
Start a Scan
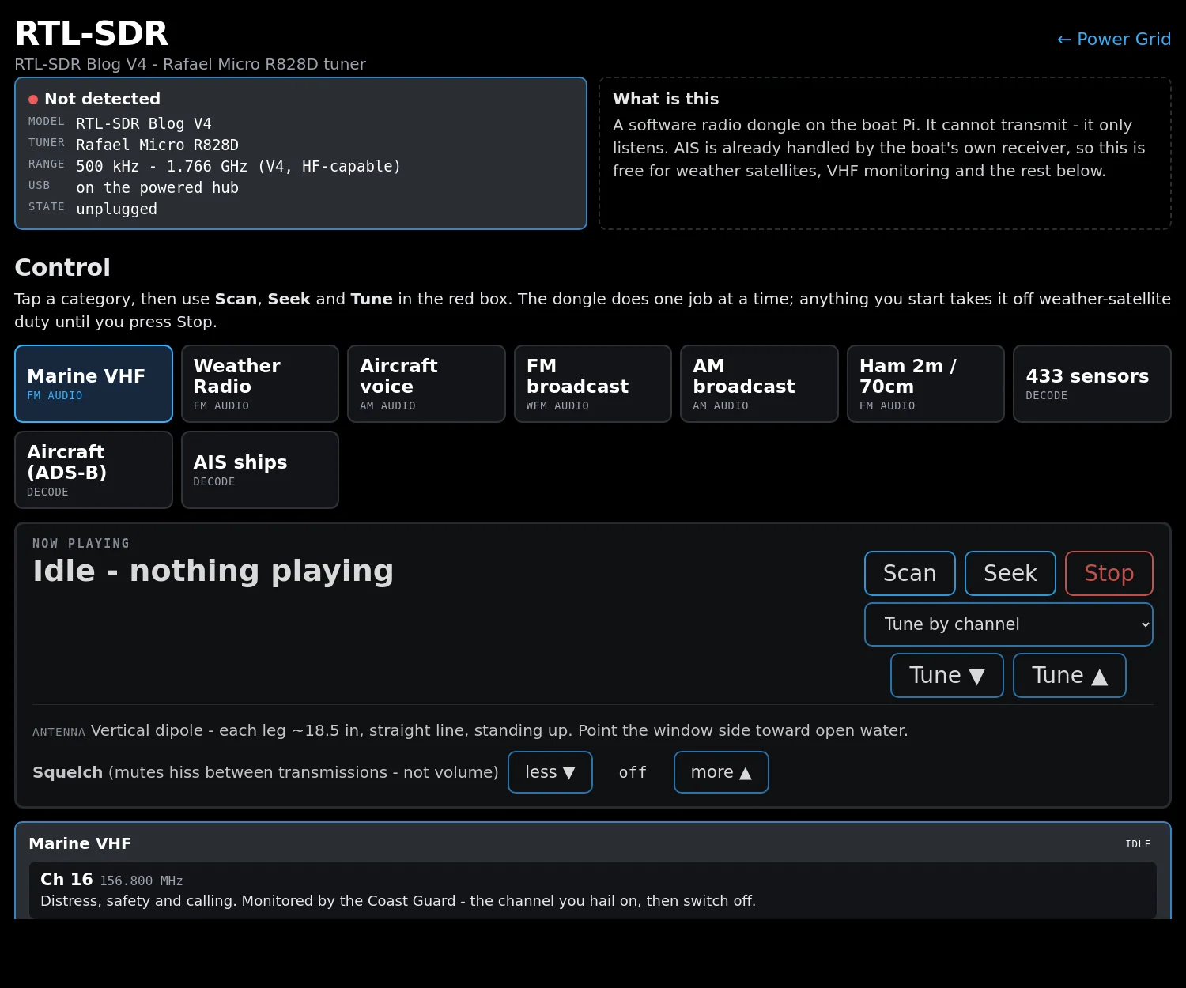coord(910,573)
